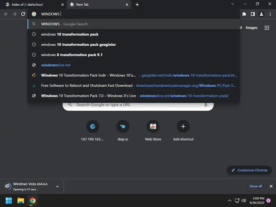This screenshot has height=207, width=276.
Task: Open the Chrome profile avatar
Action: pyautogui.click(x=261, y=14)
